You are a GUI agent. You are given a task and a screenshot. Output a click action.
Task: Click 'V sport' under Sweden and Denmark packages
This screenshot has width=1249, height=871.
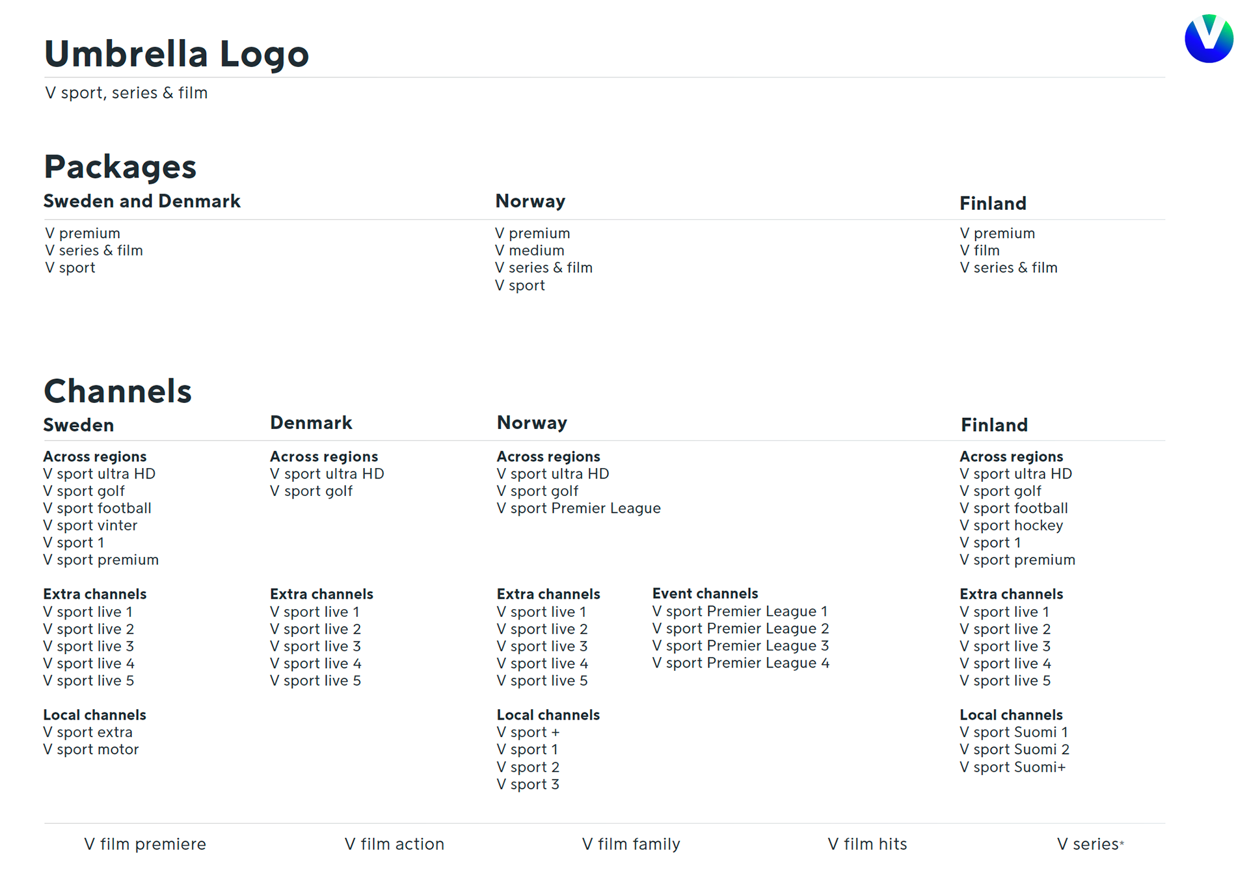click(x=70, y=268)
